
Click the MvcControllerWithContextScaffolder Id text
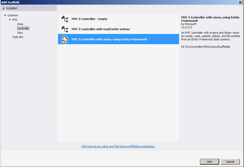click(x=206, y=47)
